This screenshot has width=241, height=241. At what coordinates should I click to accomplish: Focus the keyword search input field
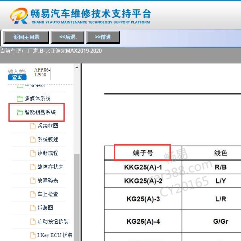tap(17, 71)
